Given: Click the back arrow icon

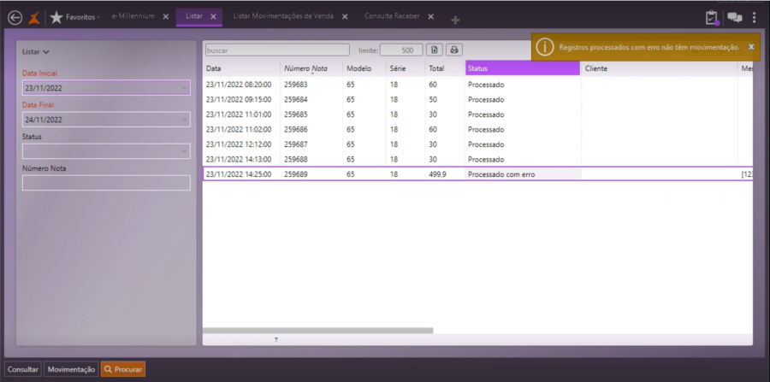Looking at the screenshot, I should click(x=15, y=17).
